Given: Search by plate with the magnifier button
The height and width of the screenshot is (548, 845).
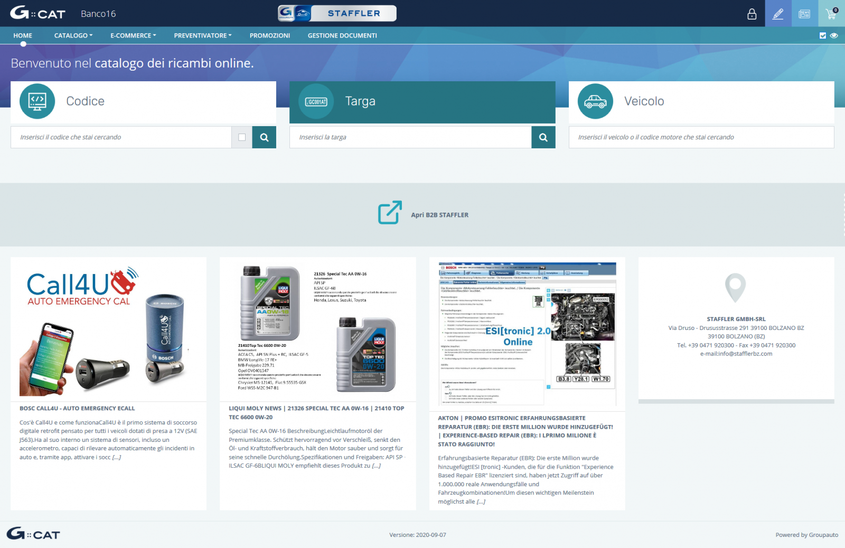Looking at the screenshot, I should coord(543,137).
